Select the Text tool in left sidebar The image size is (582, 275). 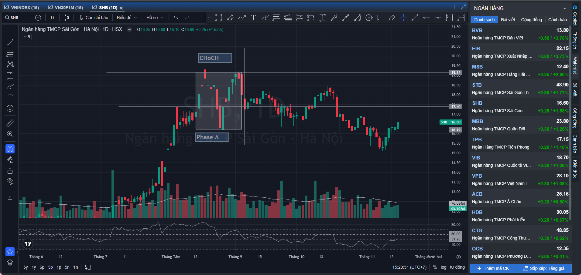point(10,97)
